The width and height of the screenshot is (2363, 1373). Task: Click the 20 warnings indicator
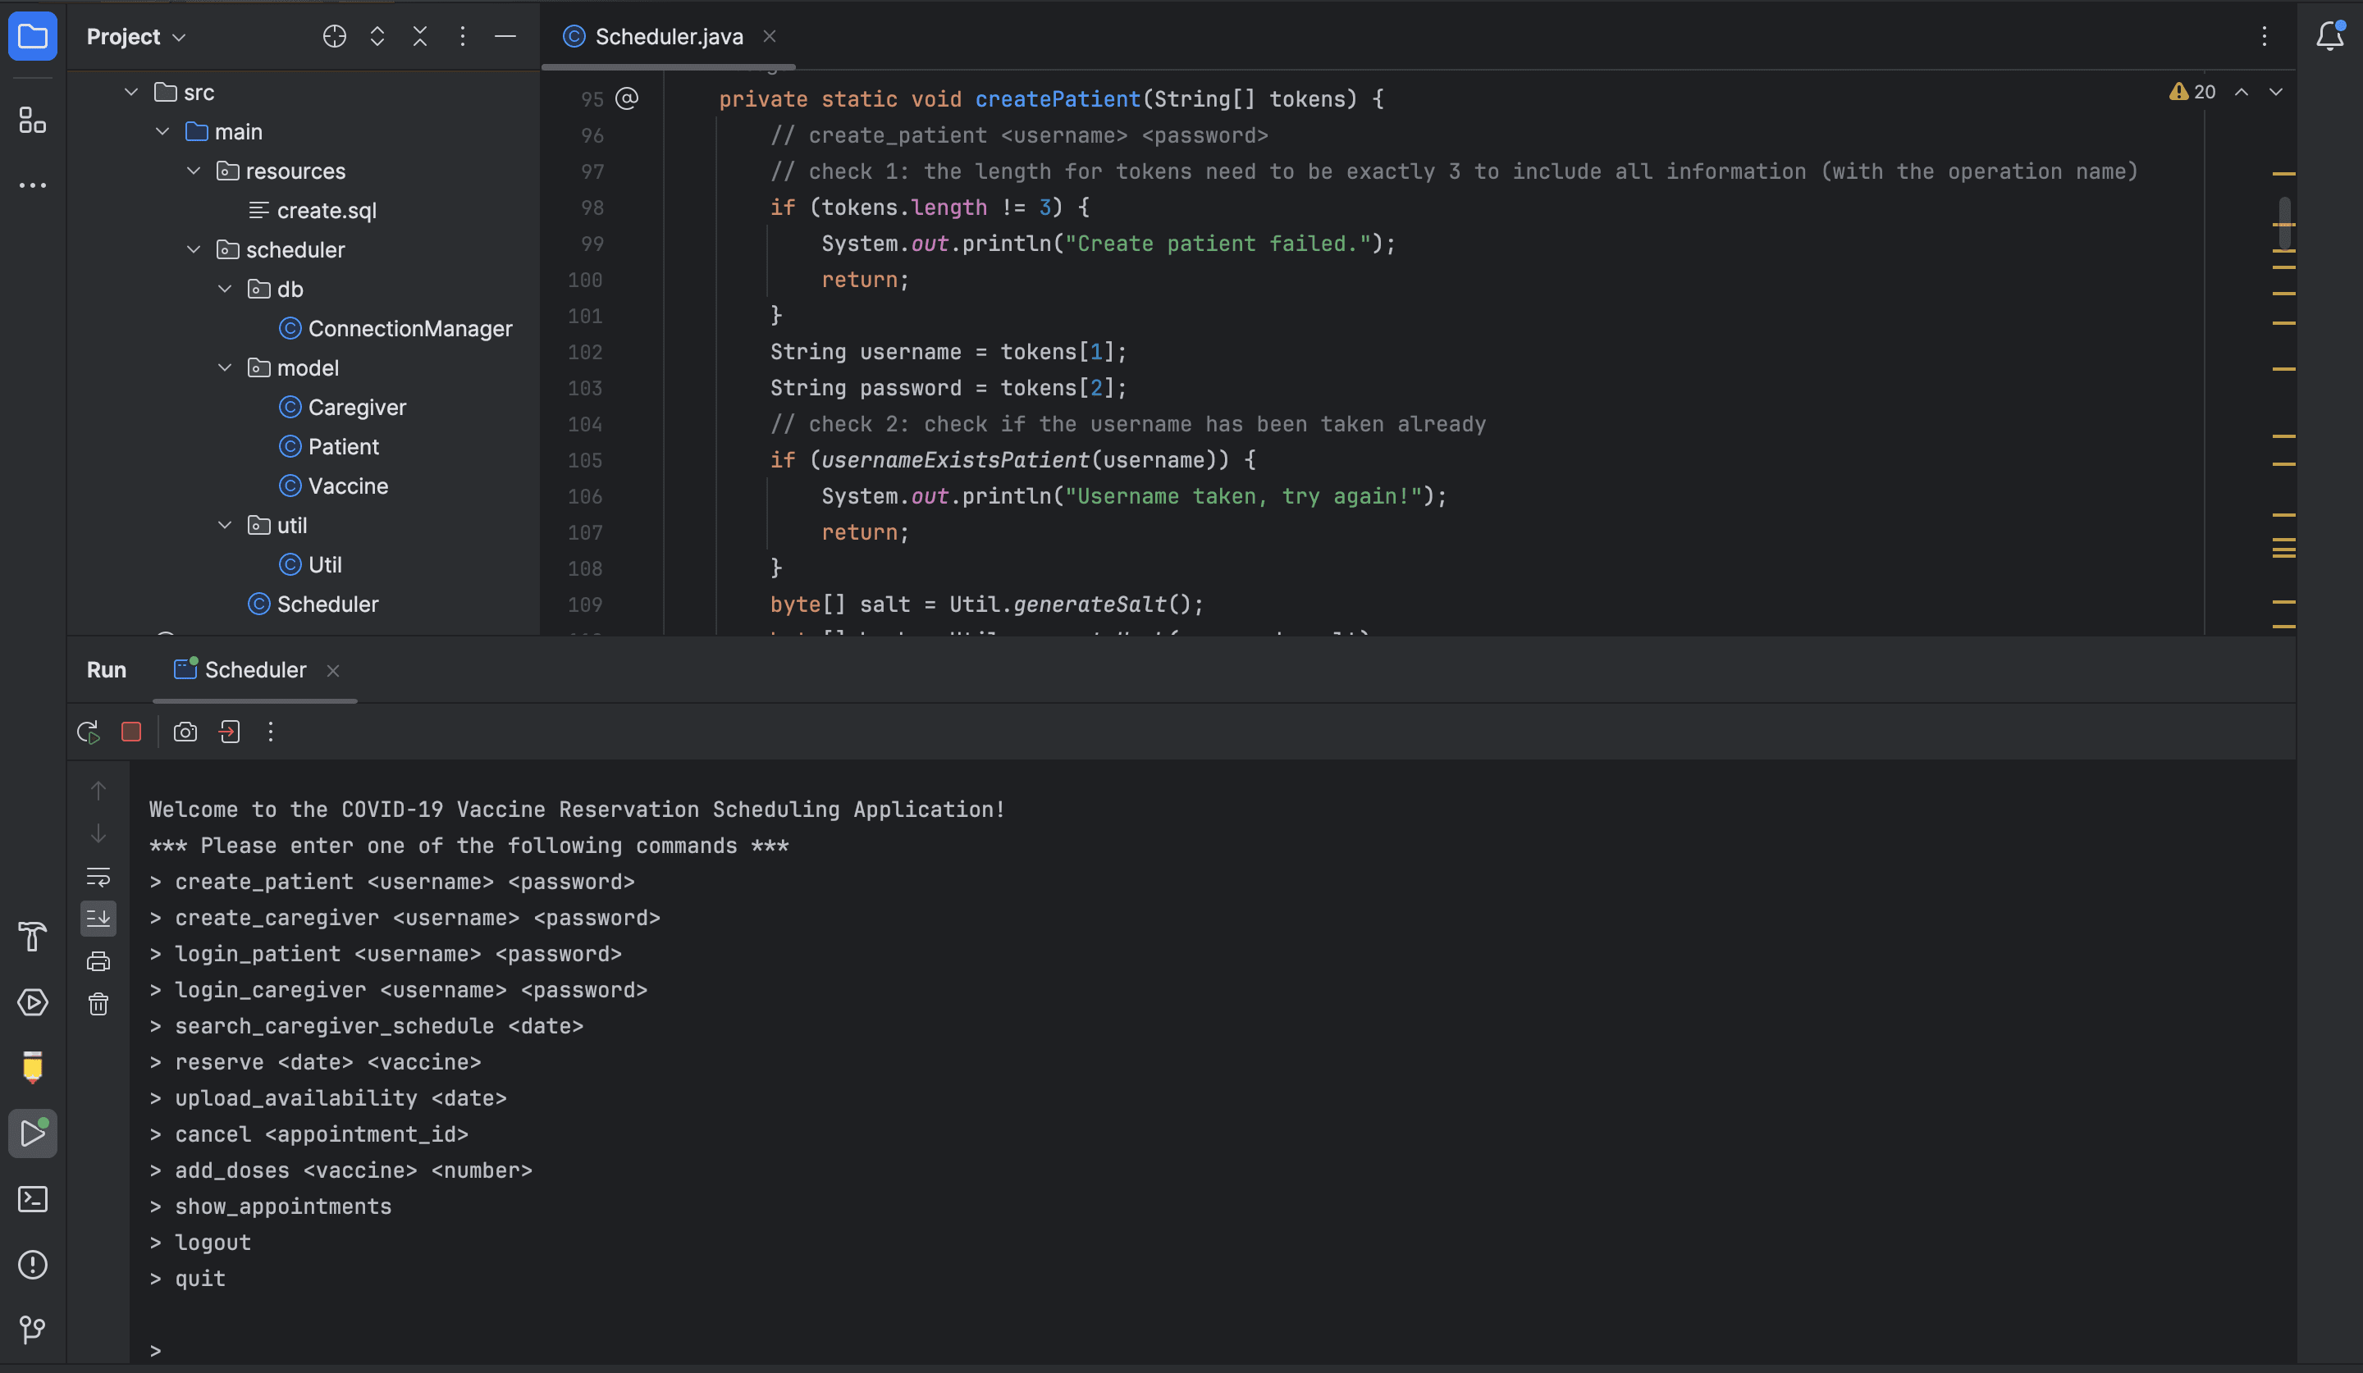click(2192, 92)
